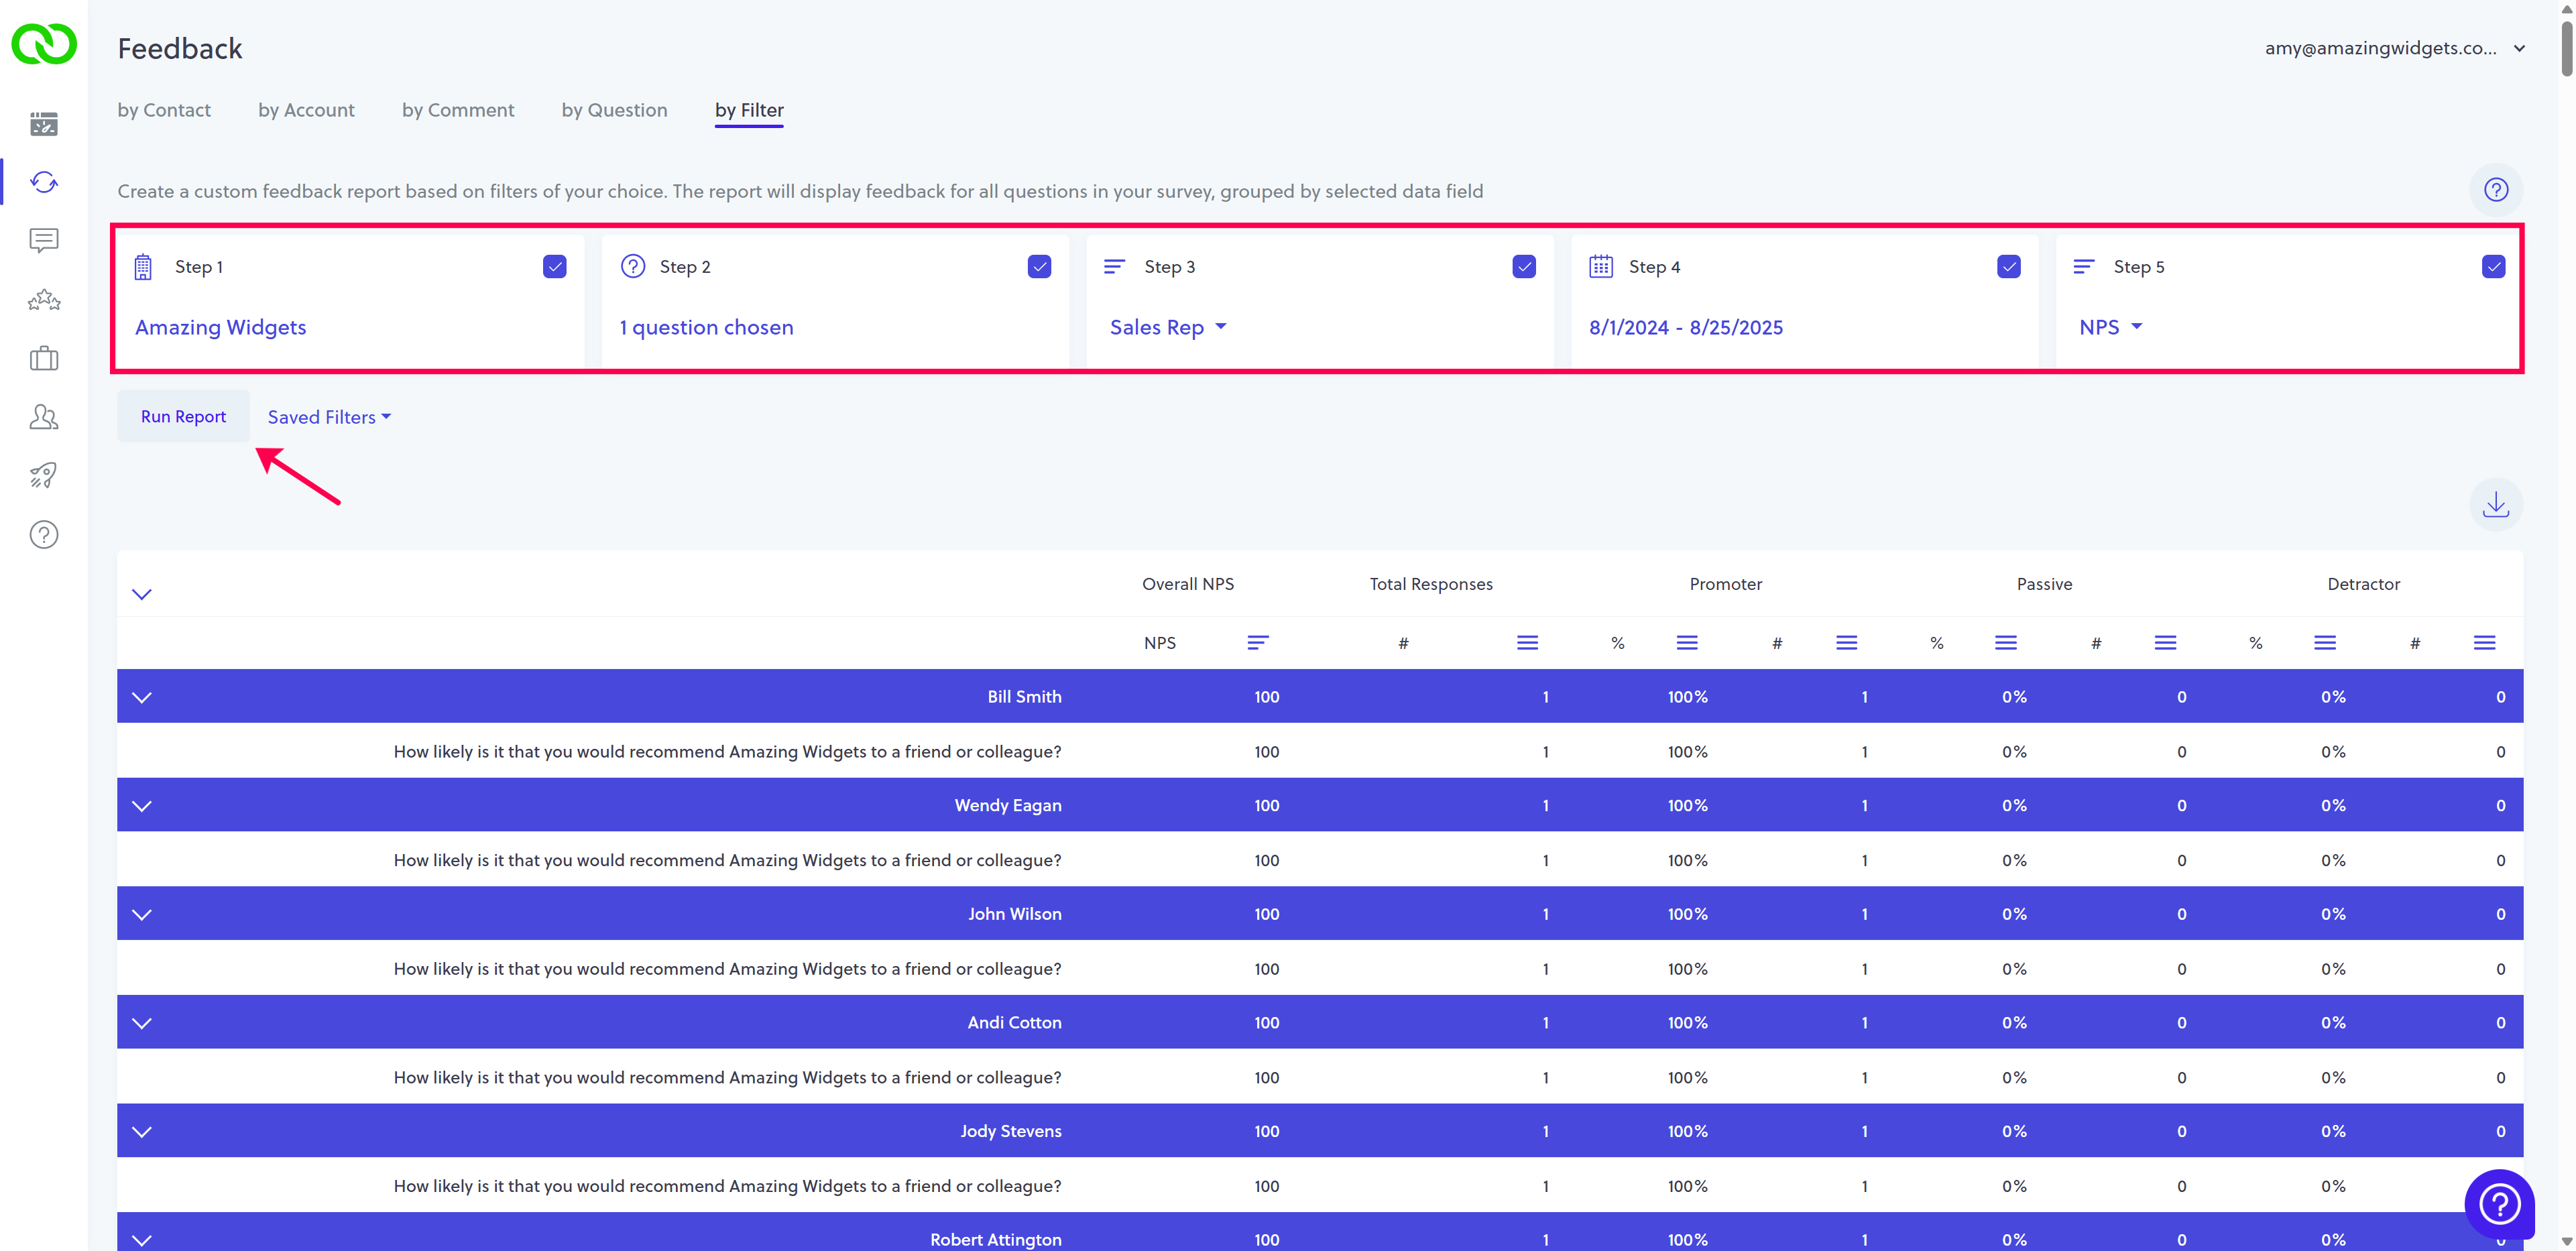
Task: Open the Sales Rep dropdown
Action: [x=1168, y=328]
